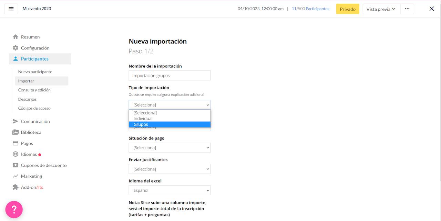This screenshot has width=441, height=221.
Task: Click the yellow Privado button
Action: [348, 9]
